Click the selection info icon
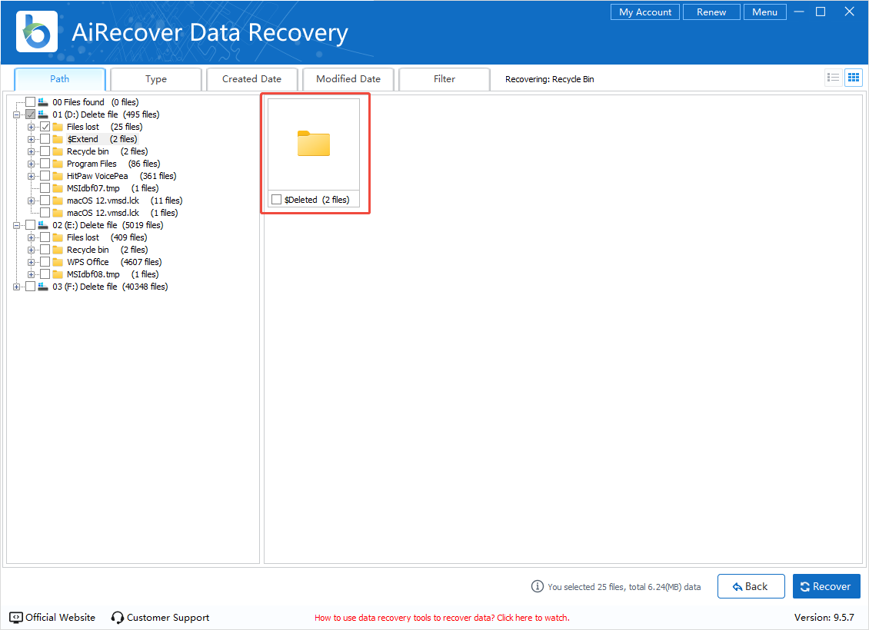 538,586
